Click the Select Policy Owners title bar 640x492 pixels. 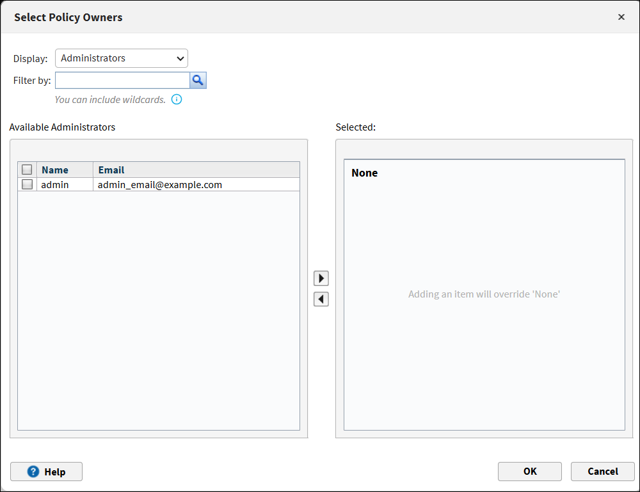click(256, 17)
